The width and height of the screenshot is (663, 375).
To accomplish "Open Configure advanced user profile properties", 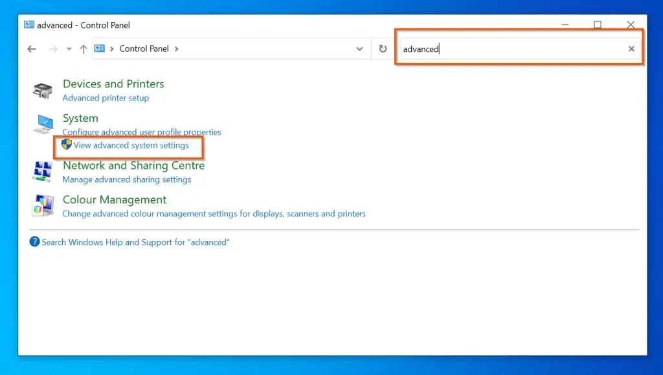I will tap(142, 132).
